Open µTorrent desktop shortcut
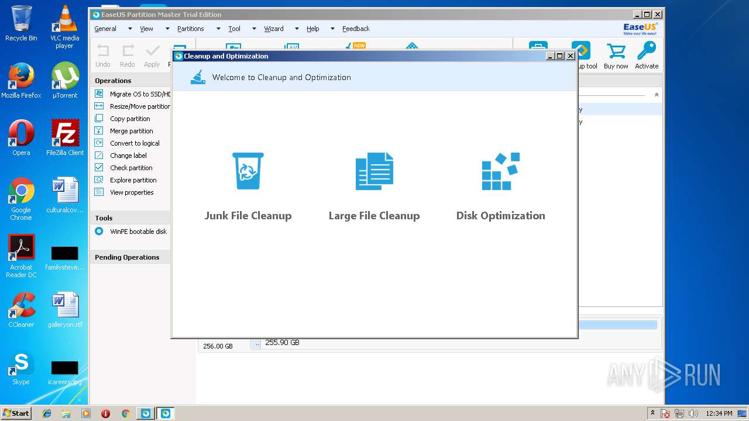 tap(65, 81)
